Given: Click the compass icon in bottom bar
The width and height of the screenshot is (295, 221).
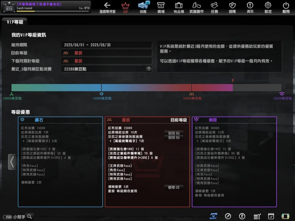Looking at the screenshot, I should pos(228,216).
